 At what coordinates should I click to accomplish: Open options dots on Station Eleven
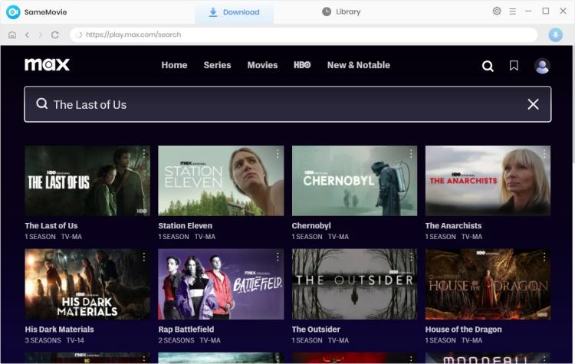[278, 153]
